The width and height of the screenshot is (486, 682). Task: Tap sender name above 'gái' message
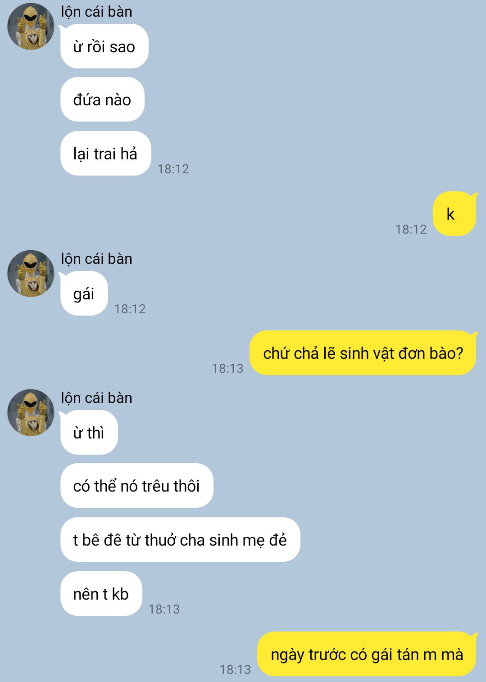tap(96, 259)
